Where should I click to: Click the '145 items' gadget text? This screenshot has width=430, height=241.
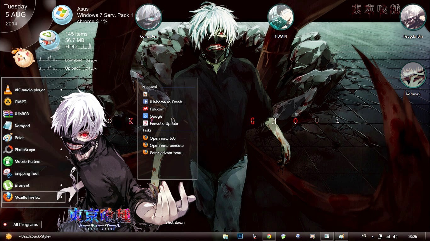tap(76, 34)
